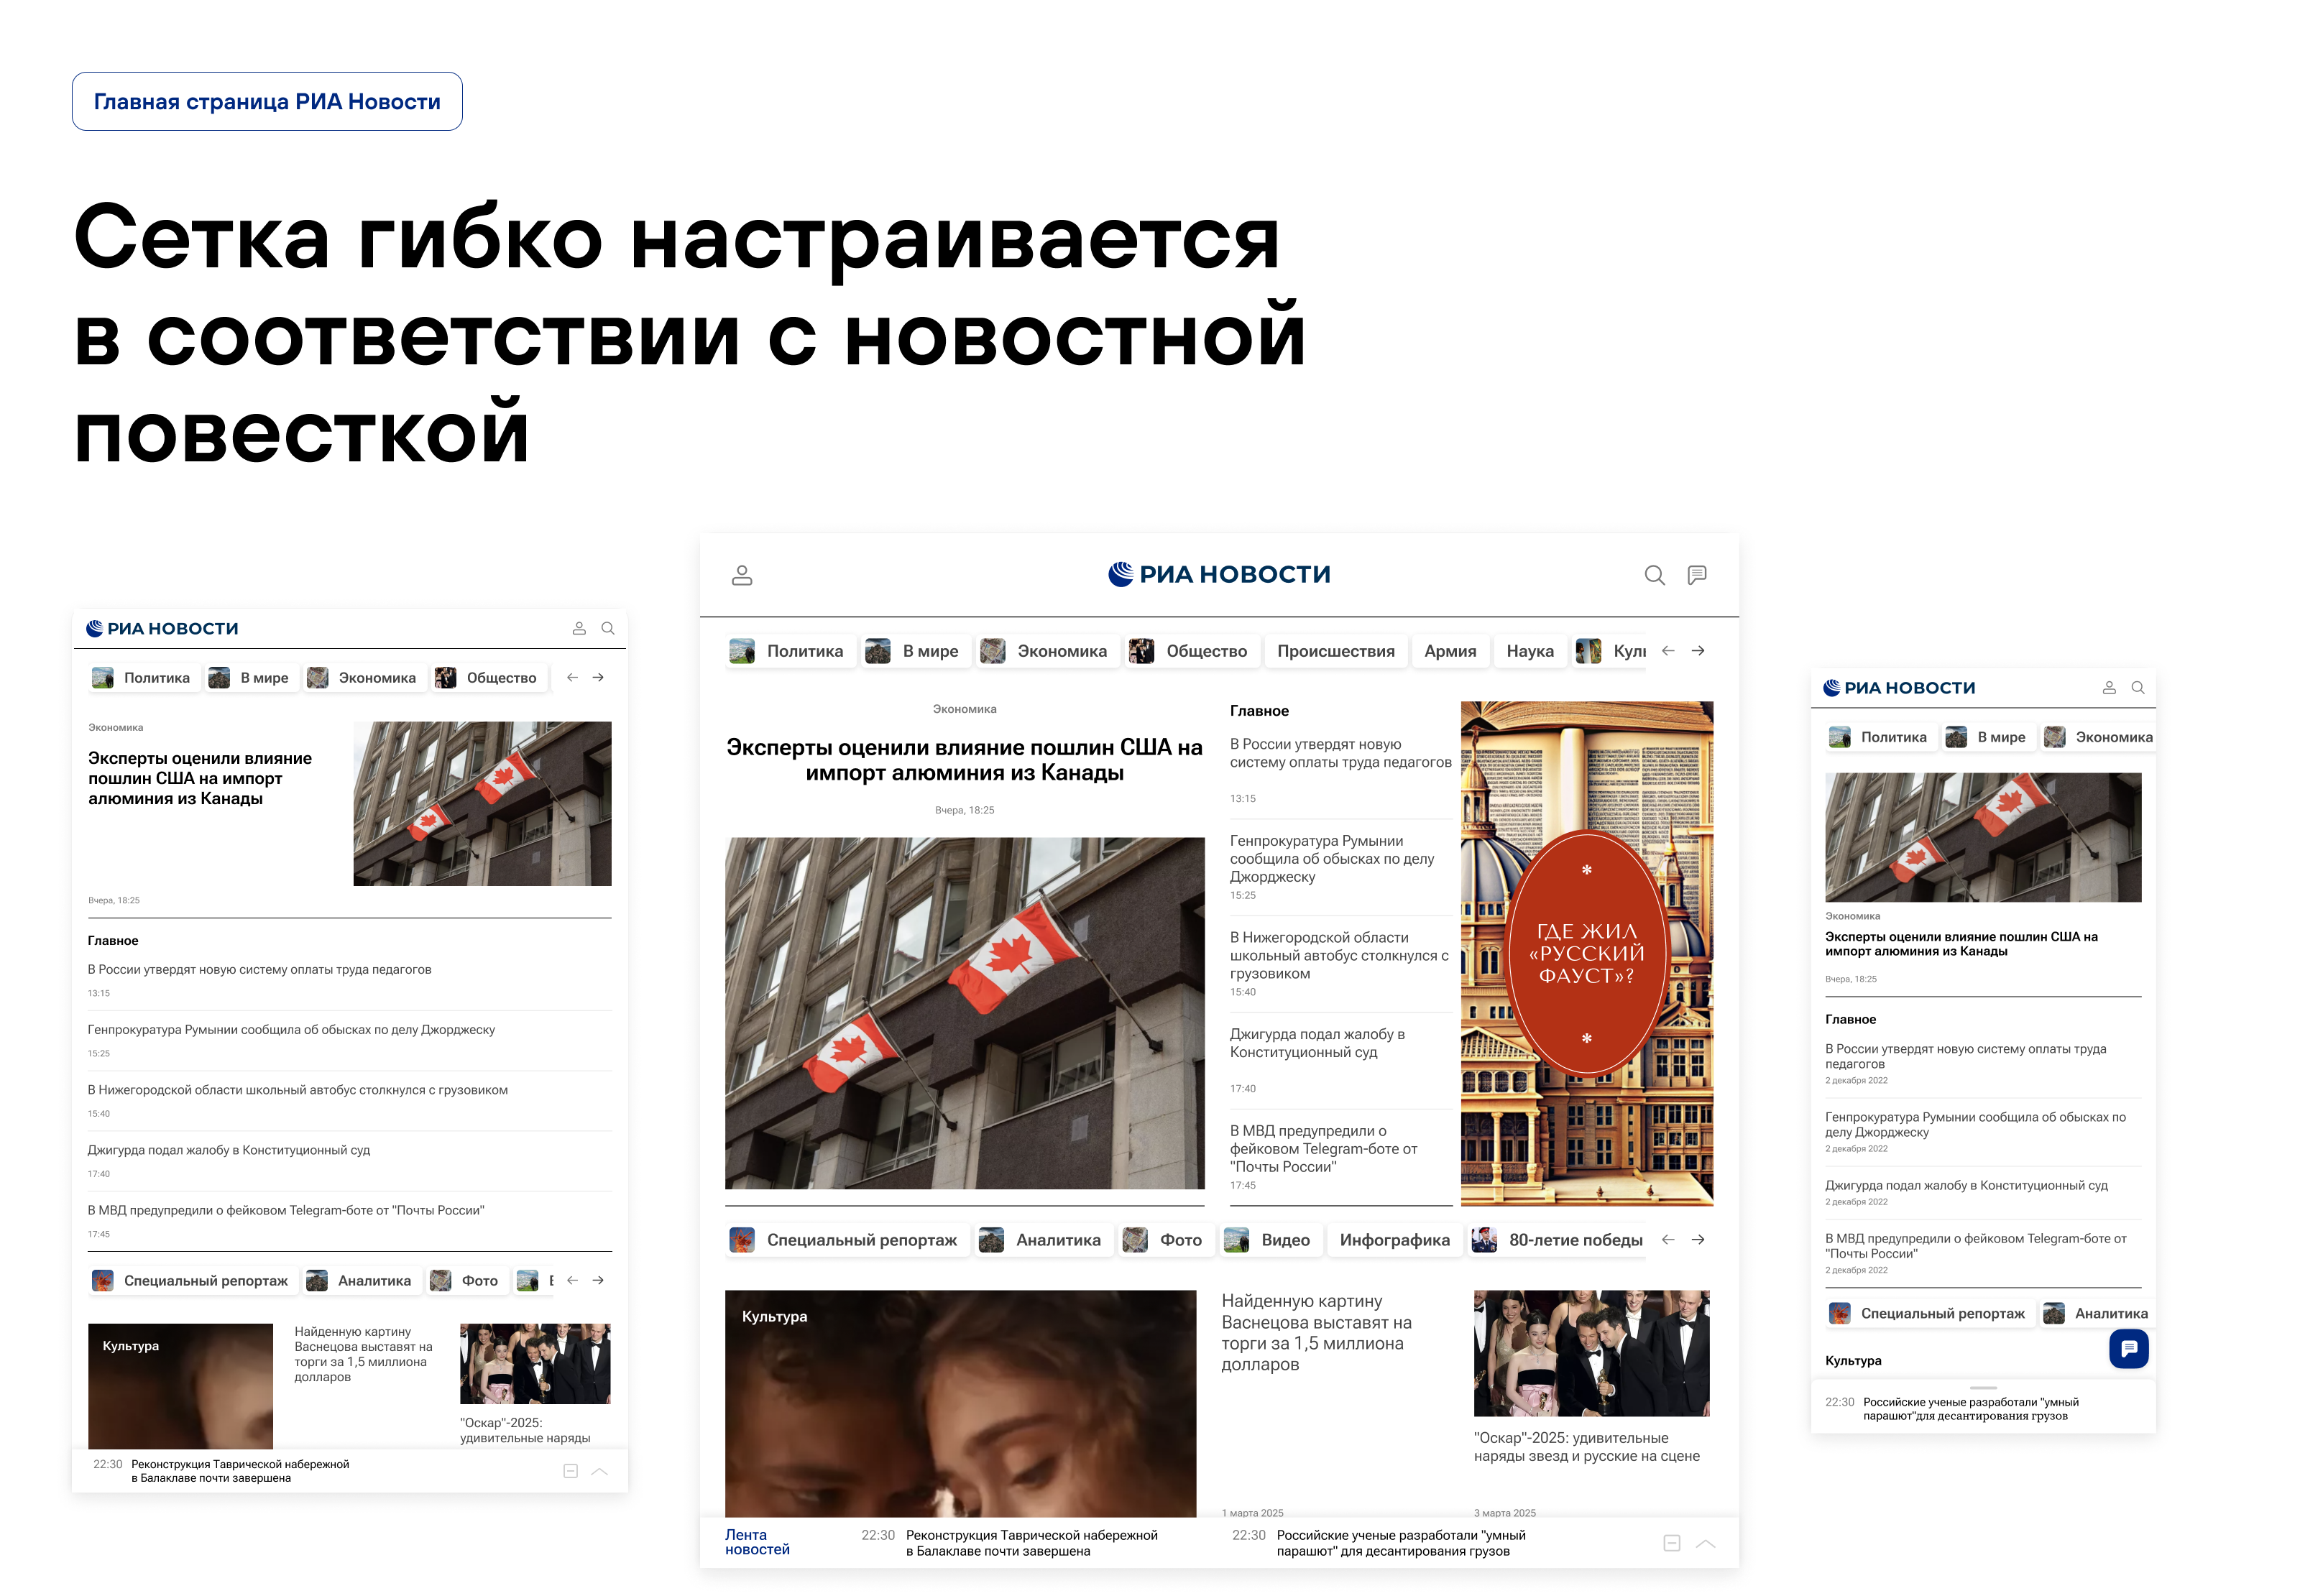The height and width of the screenshot is (1596, 2300).
Task: Open Инфографика tag in center section bar
Action: (1394, 1240)
